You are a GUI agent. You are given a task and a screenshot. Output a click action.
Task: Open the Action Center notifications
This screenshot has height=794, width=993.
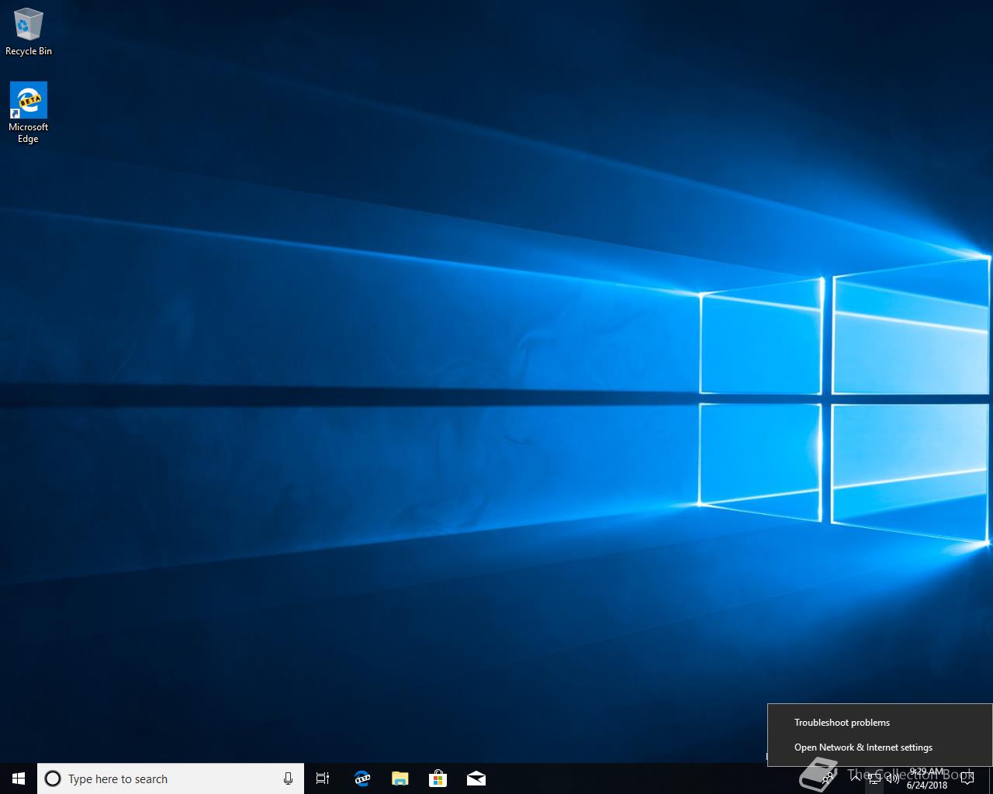[x=967, y=778]
